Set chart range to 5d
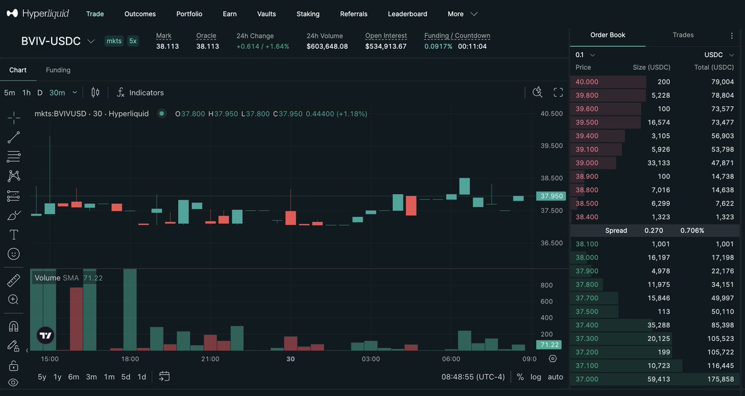The width and height of the screenshot is (745, 396). click(x=126, y=377)
